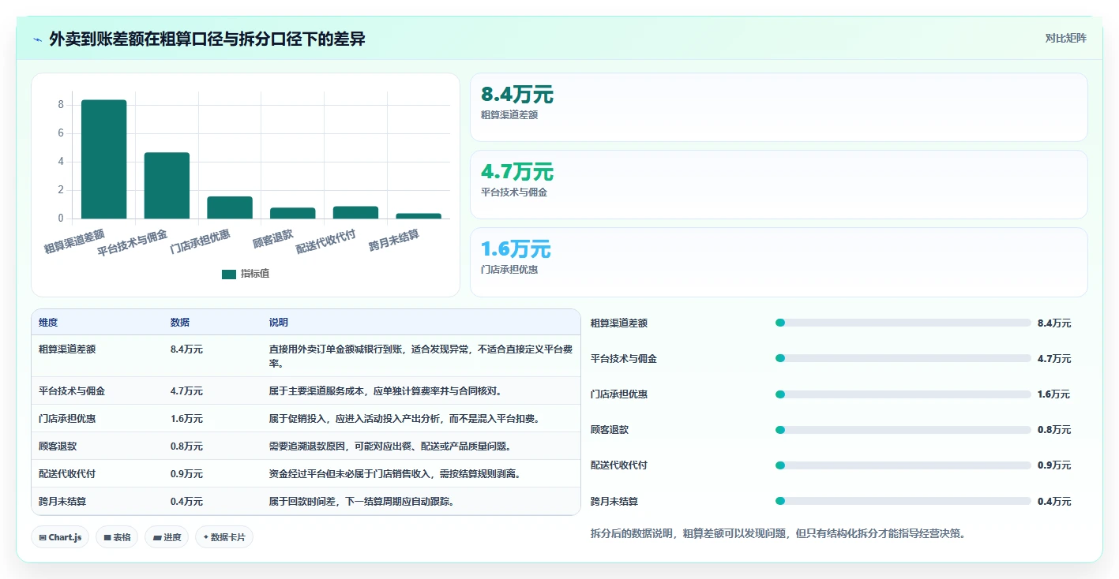Image resolution: width=1119 pixels, height=579 pixels.
Task: Click the 门店承担优惠 bar in chart
Action: click(230, 207)
